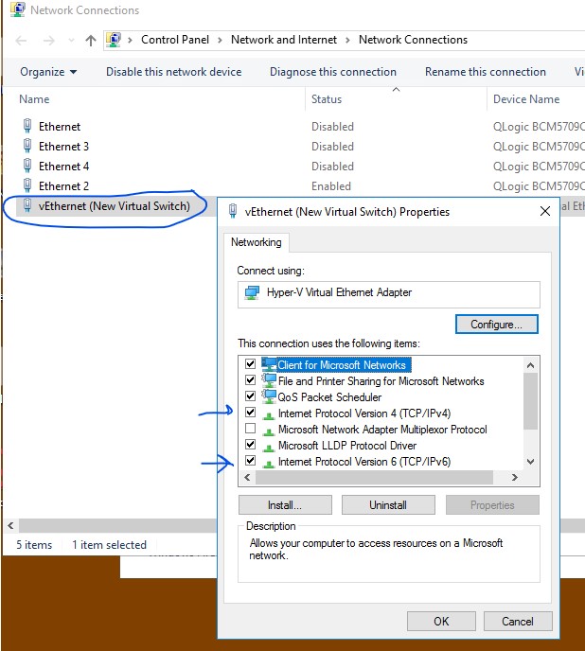
Task: Open adapter Configure button
Action: [x=497, y=325]
